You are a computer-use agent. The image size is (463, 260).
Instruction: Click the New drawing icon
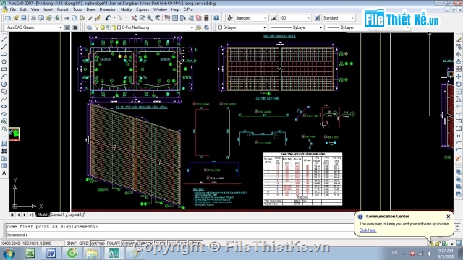[8, 18]
